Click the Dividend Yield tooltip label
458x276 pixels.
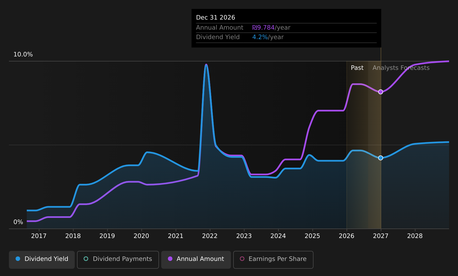218,37
